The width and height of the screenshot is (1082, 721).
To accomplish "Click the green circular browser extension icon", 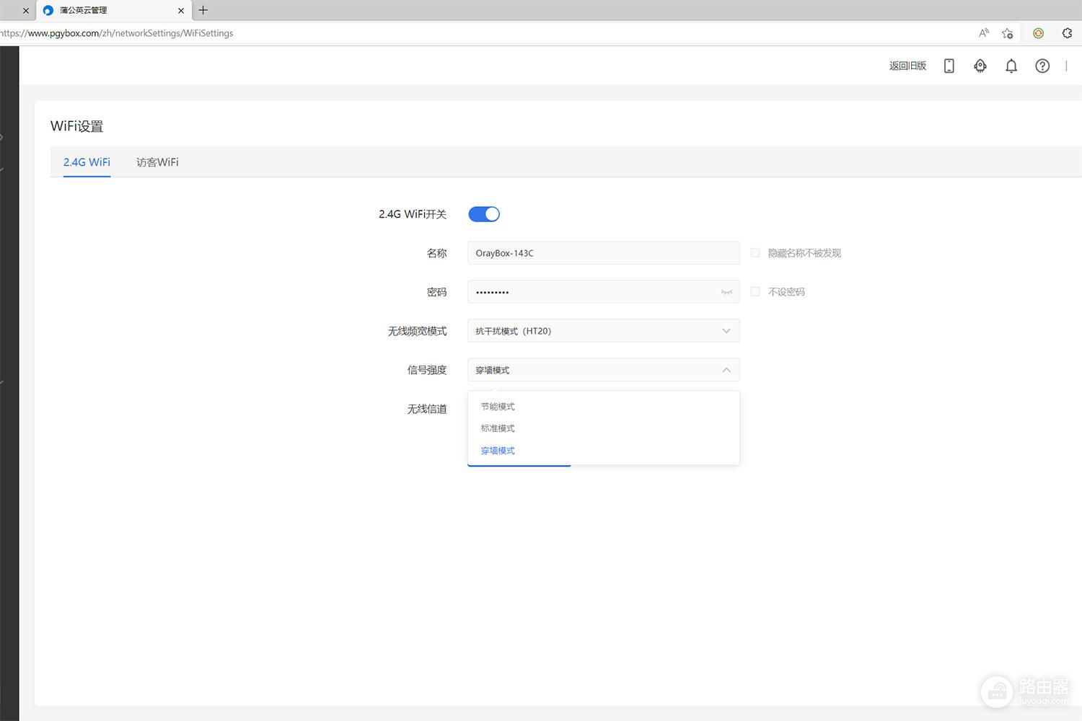I will coord(1038,33).
